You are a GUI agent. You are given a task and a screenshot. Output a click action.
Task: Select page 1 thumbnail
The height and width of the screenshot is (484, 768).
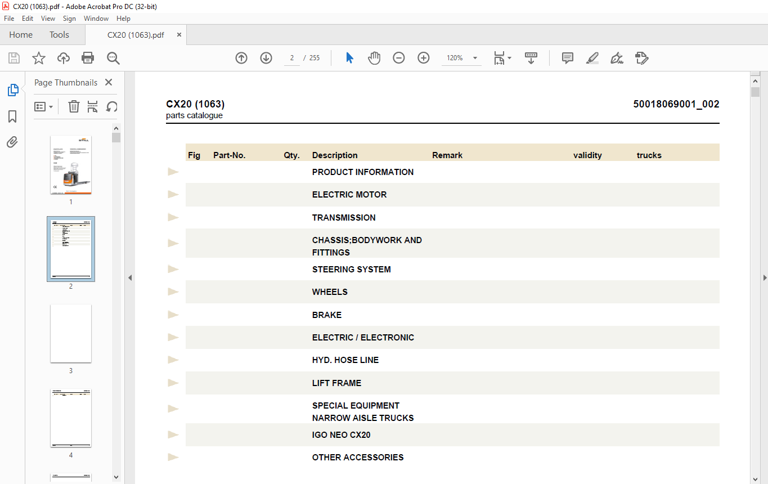pos(71,165)
